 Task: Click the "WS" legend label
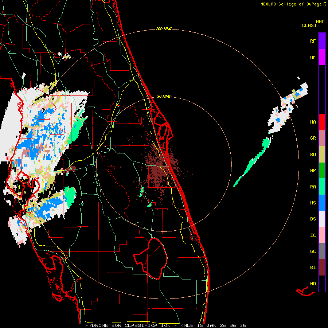313,203
